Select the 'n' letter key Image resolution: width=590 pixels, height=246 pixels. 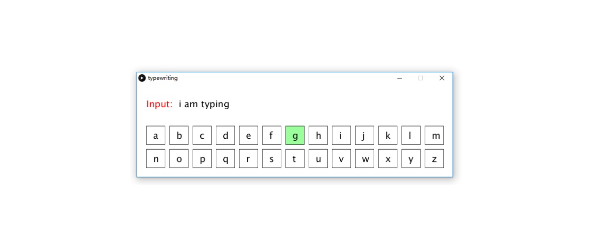coord(156,158)
